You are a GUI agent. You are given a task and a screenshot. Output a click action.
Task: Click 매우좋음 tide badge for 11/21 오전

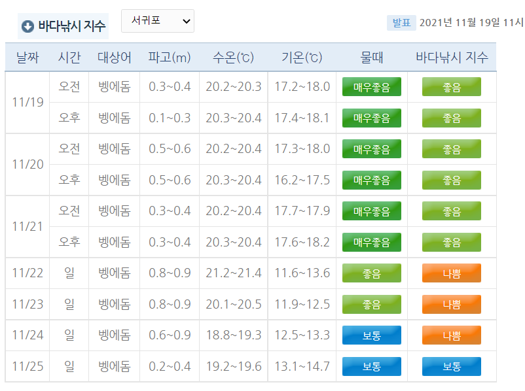coord(372,211)
